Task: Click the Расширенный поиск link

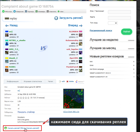Action: coord(101,30)
